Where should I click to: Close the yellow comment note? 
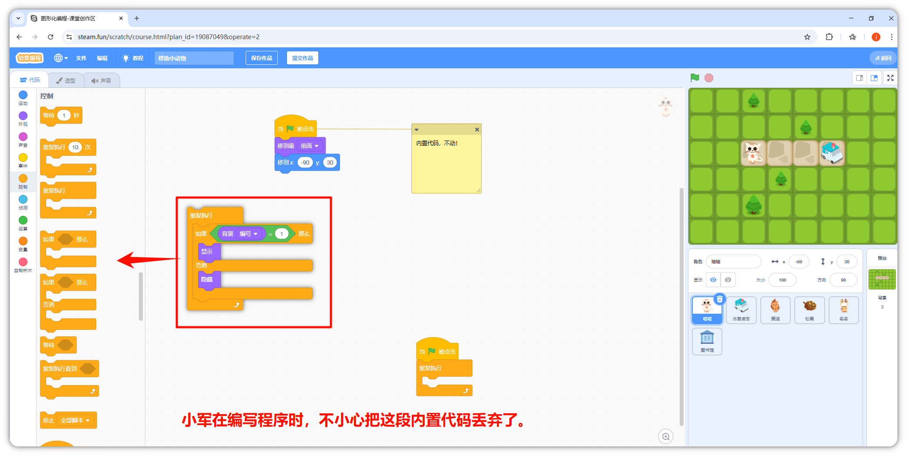click(477, 130)
